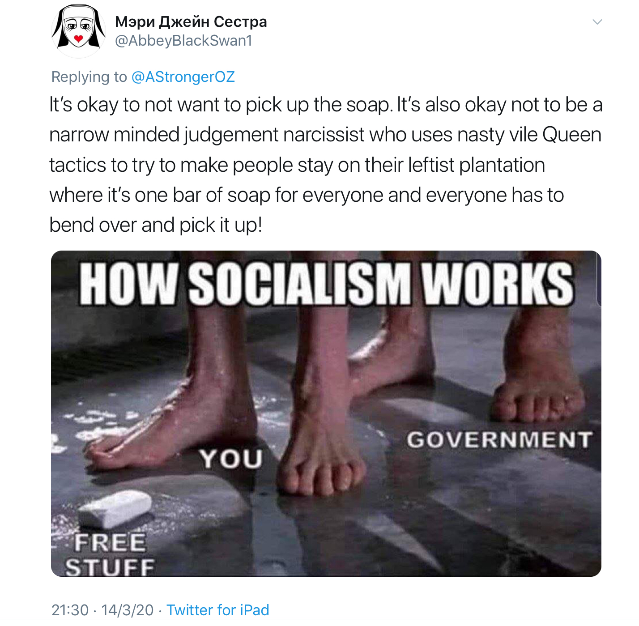Viewport: 639px width, 626px height.
Task: Expand the tweet options chevron
Action: tap(597, 22)
